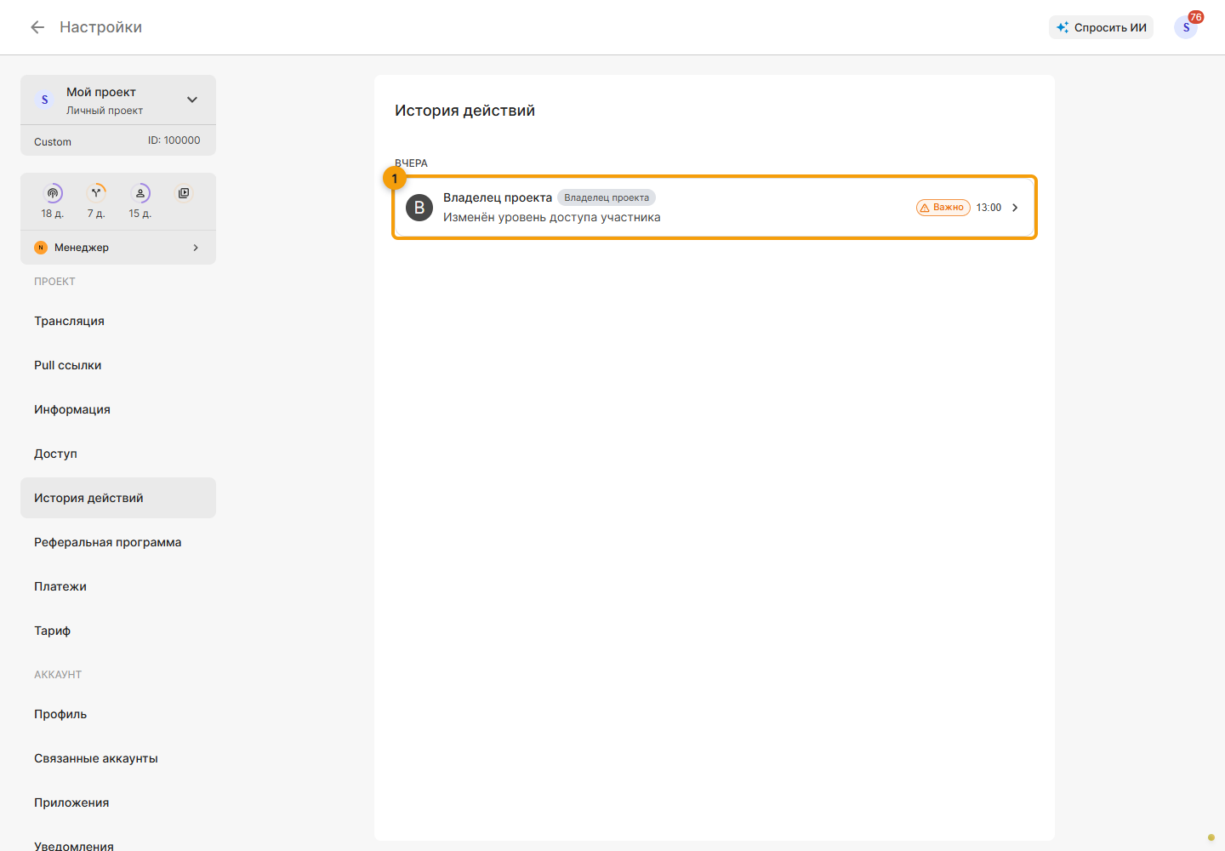Click the Личный проект subtitle
The height and width of the screenshot is (851, 1225).
click(x=105, y=111)
